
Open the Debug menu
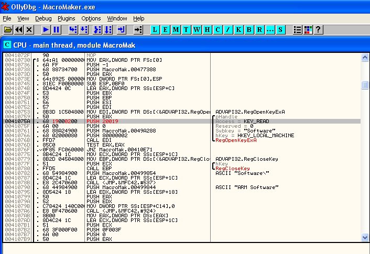click(43, 18)
